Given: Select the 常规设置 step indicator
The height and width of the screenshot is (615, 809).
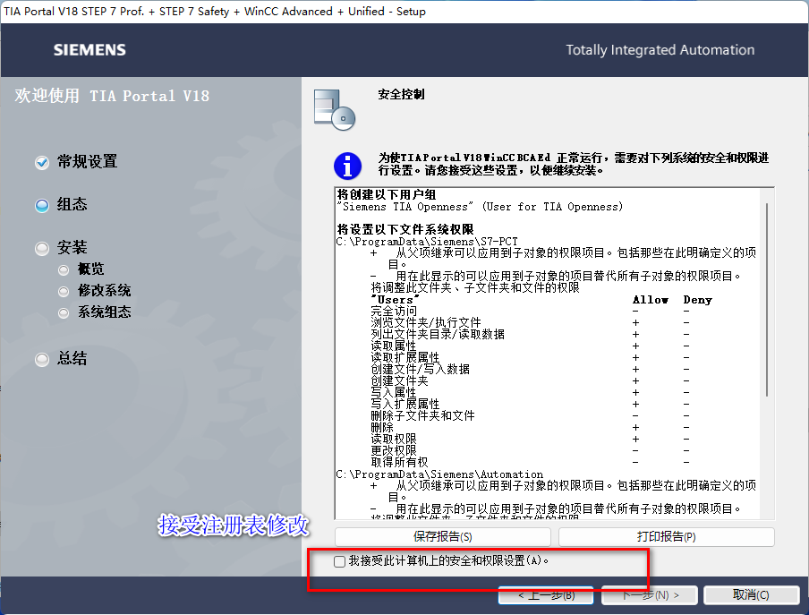Looking at the screenshot, I should pos(42,163).
